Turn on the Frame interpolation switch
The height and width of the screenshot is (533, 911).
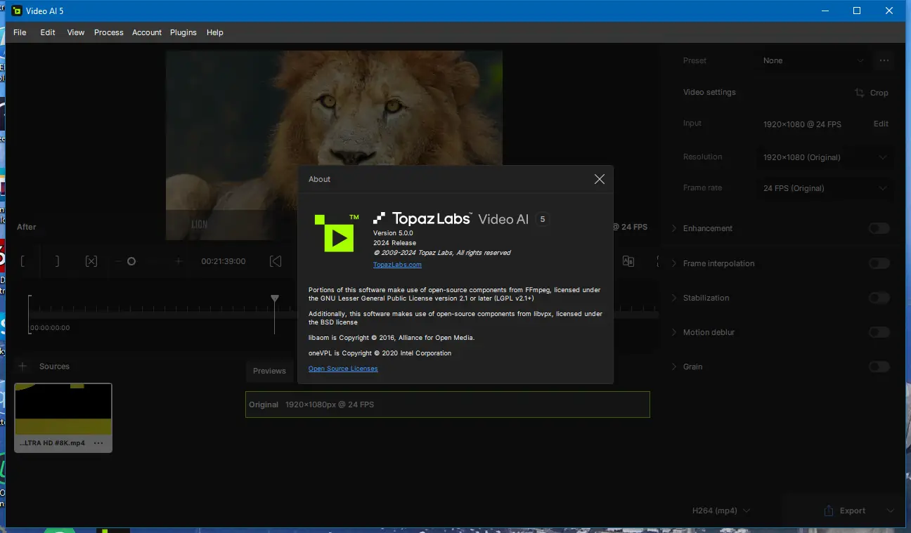[x=879, y=263]
